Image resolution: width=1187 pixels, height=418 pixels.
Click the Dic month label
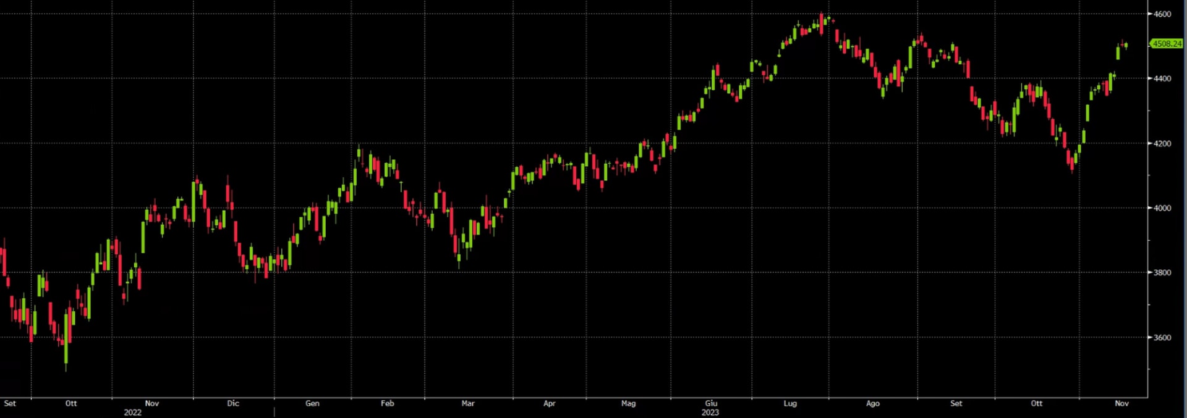(x=233, y=403)
